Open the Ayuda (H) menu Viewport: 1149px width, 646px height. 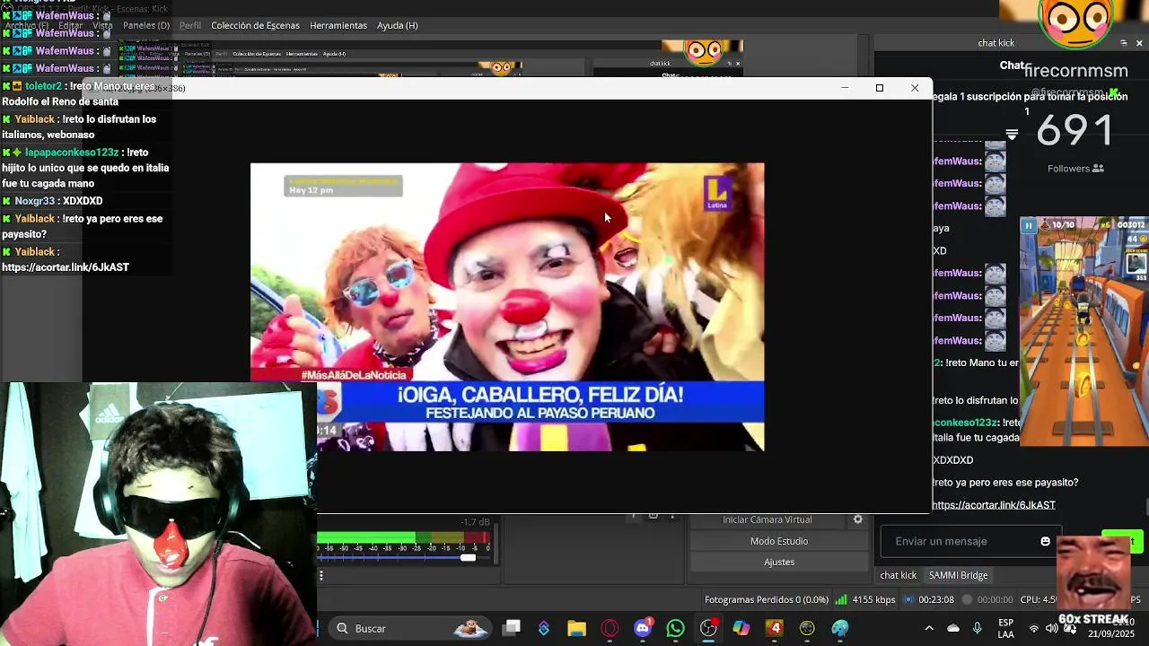[397, 25]
